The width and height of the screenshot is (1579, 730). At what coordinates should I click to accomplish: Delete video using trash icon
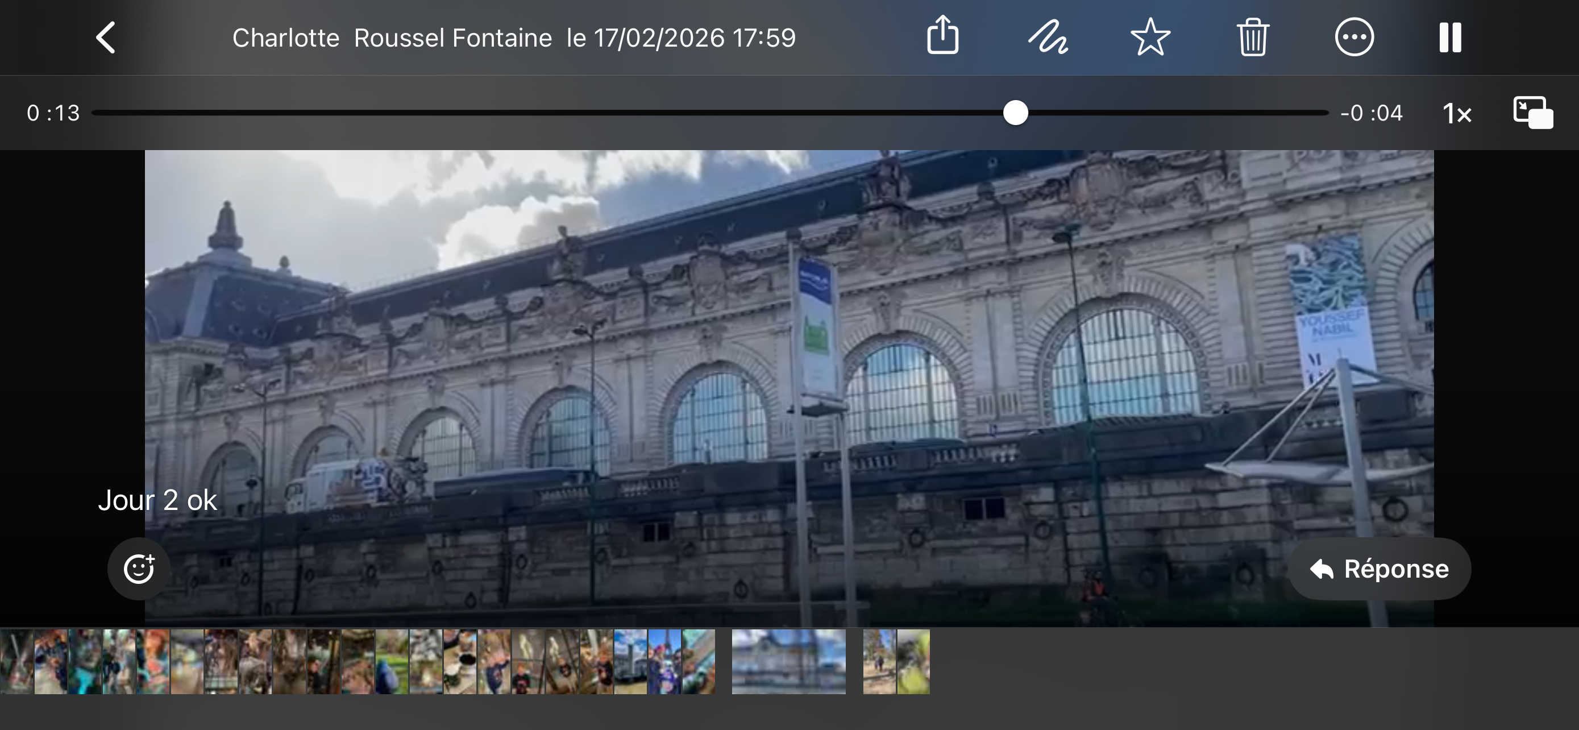coord(1252,38)
